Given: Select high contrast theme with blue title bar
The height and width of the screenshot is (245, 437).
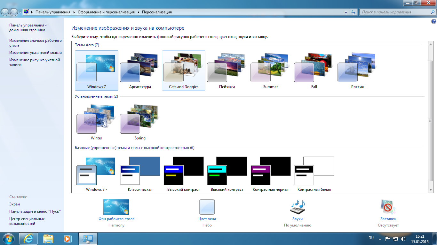Looking at the screenshot, I should point(184,173).
